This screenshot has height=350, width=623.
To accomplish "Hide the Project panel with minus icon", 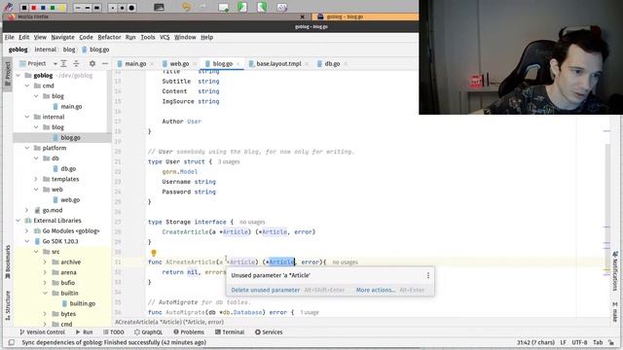I will point(105,63).
